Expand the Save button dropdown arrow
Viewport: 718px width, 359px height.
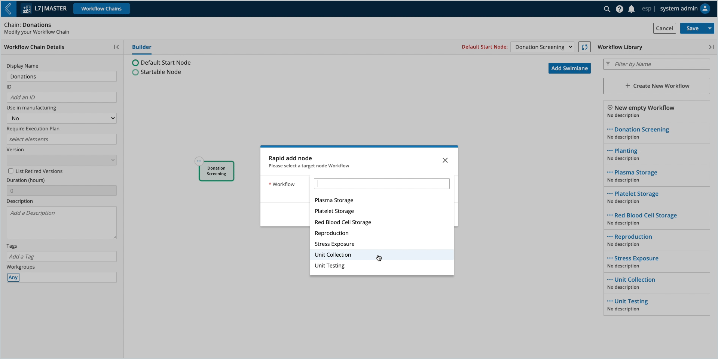[709, 28]
